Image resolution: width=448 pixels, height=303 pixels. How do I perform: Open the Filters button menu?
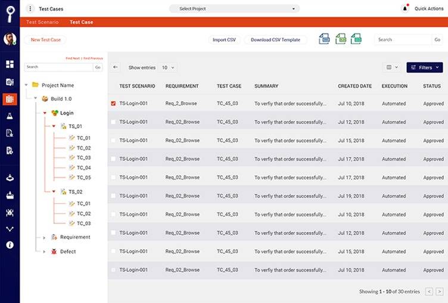pyautogui.click(x=425, y=67)
